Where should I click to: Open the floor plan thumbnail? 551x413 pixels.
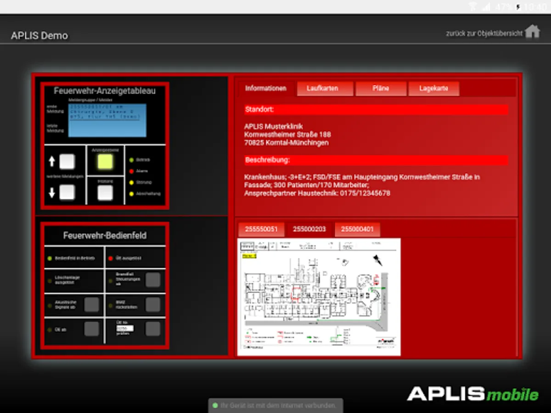pyautogui.click(x=319, y=296)
